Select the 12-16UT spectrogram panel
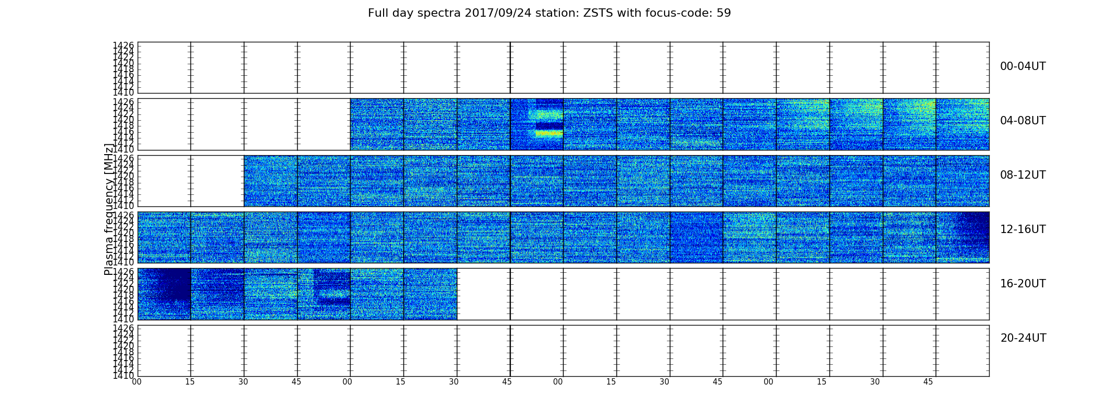1099x418 pixels. click(x=563, y=237)
